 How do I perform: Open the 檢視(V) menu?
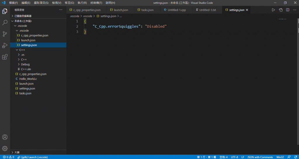[x=57, y=3]
